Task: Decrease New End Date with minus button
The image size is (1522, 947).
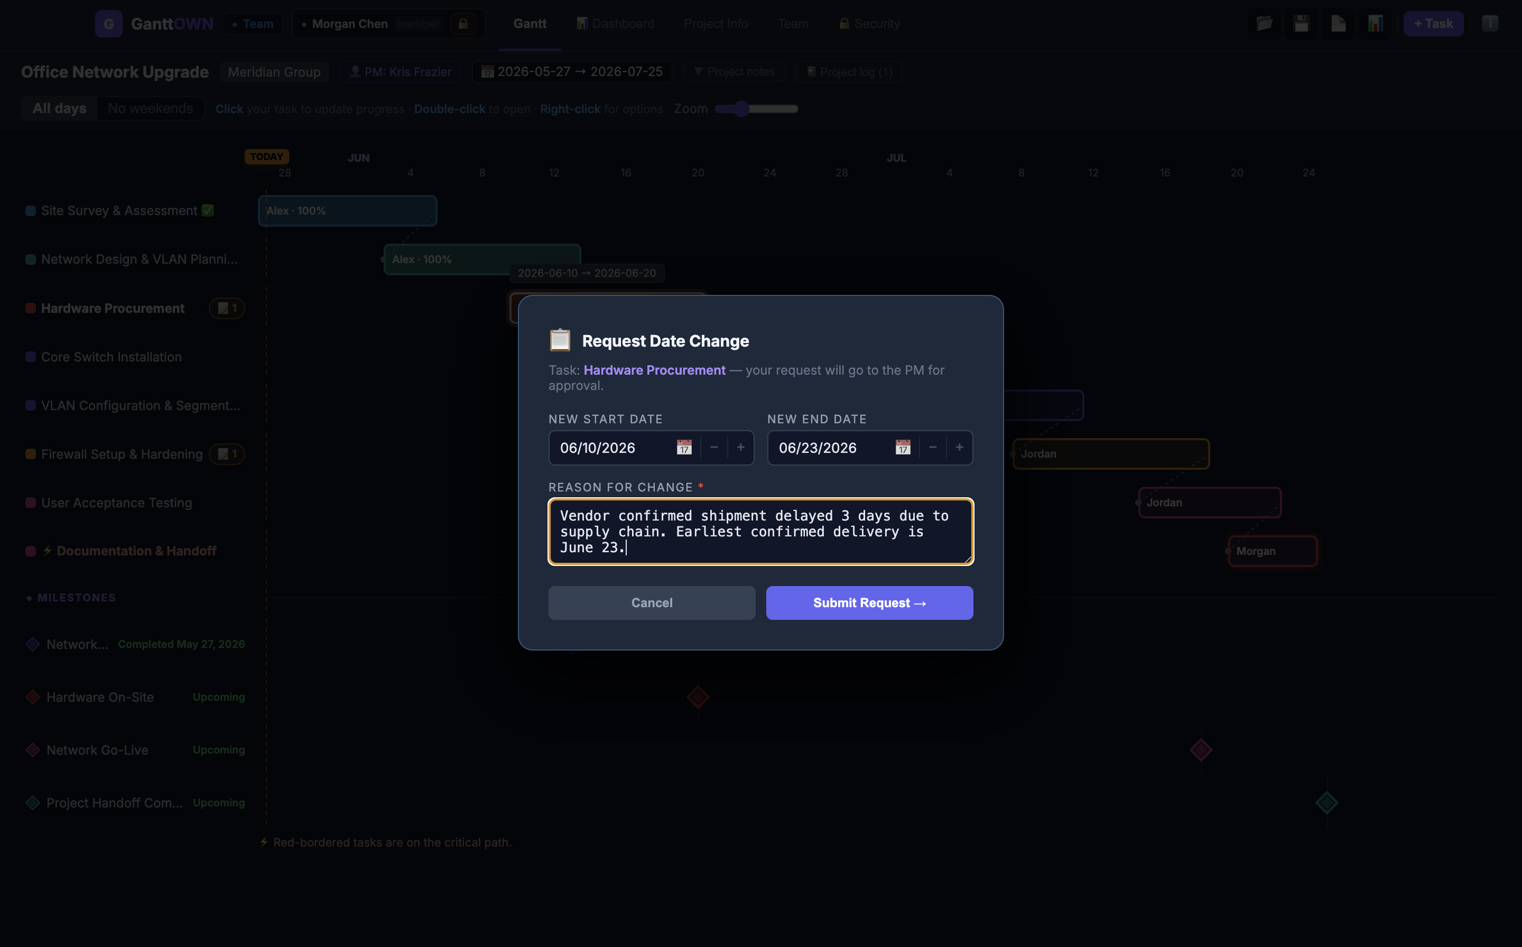Action: click(x=933, y=447)
